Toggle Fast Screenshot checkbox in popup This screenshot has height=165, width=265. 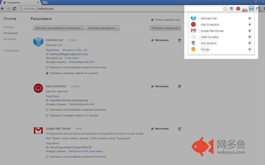(250, 24)
